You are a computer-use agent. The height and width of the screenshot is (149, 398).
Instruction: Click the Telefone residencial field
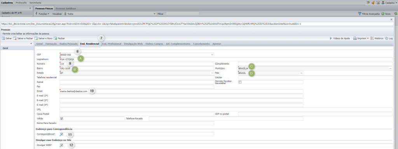[x=137, y=77]
